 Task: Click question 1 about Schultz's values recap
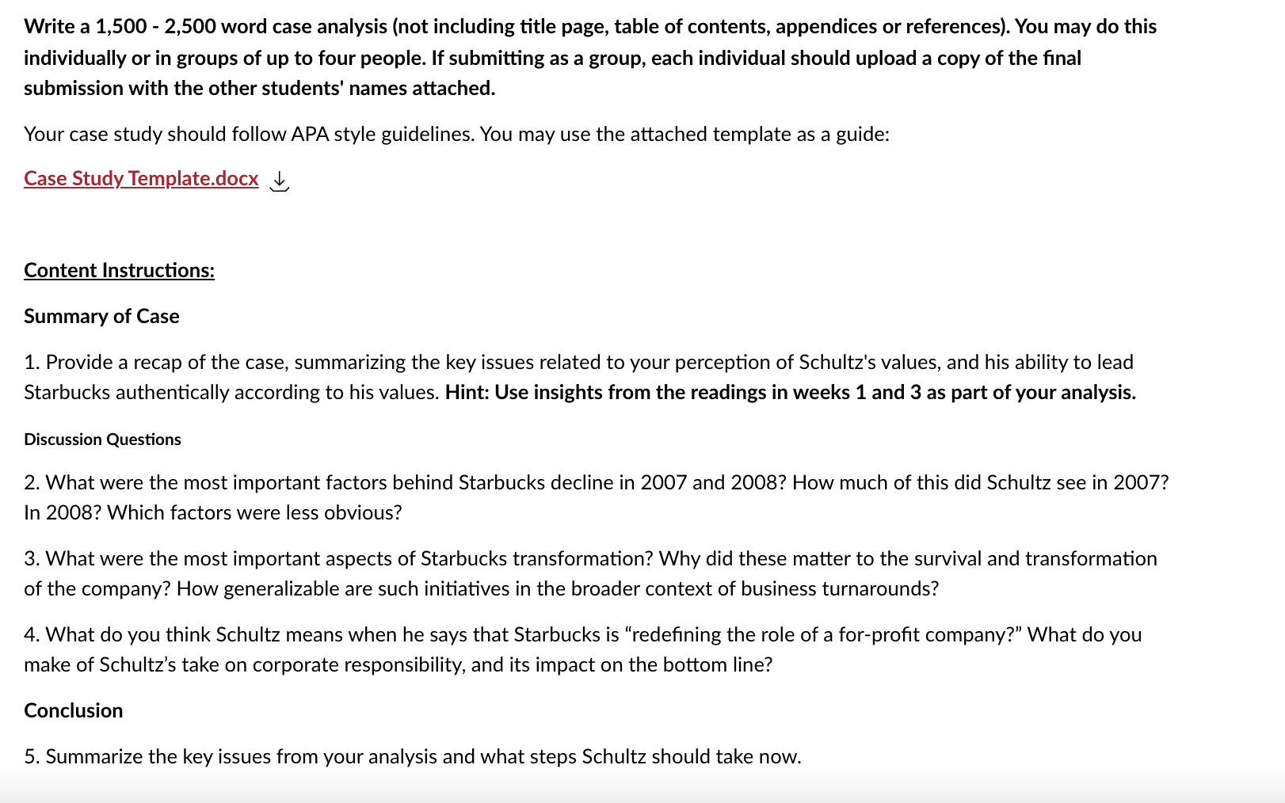[x=555, y=376]
